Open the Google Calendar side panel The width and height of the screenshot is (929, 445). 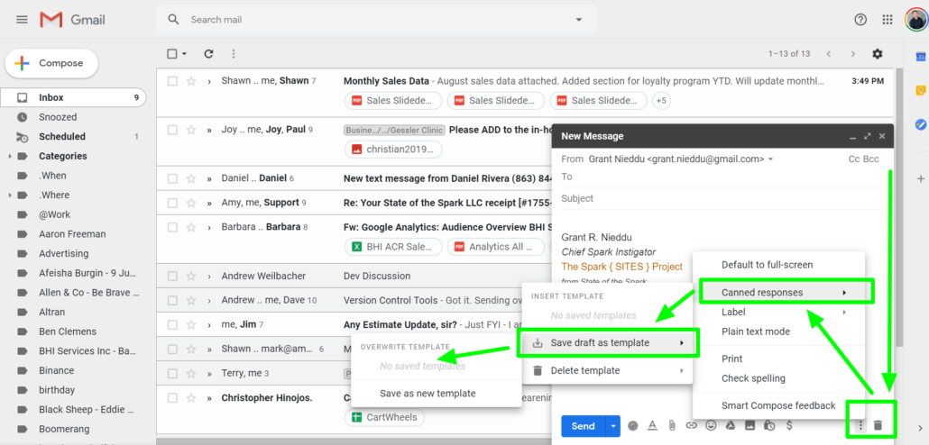[x=920, y=57]
